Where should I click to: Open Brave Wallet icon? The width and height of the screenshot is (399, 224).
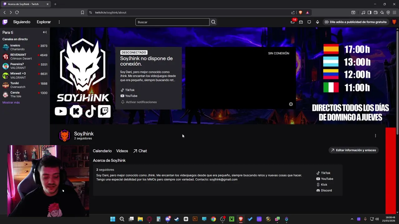pos(376,12)
